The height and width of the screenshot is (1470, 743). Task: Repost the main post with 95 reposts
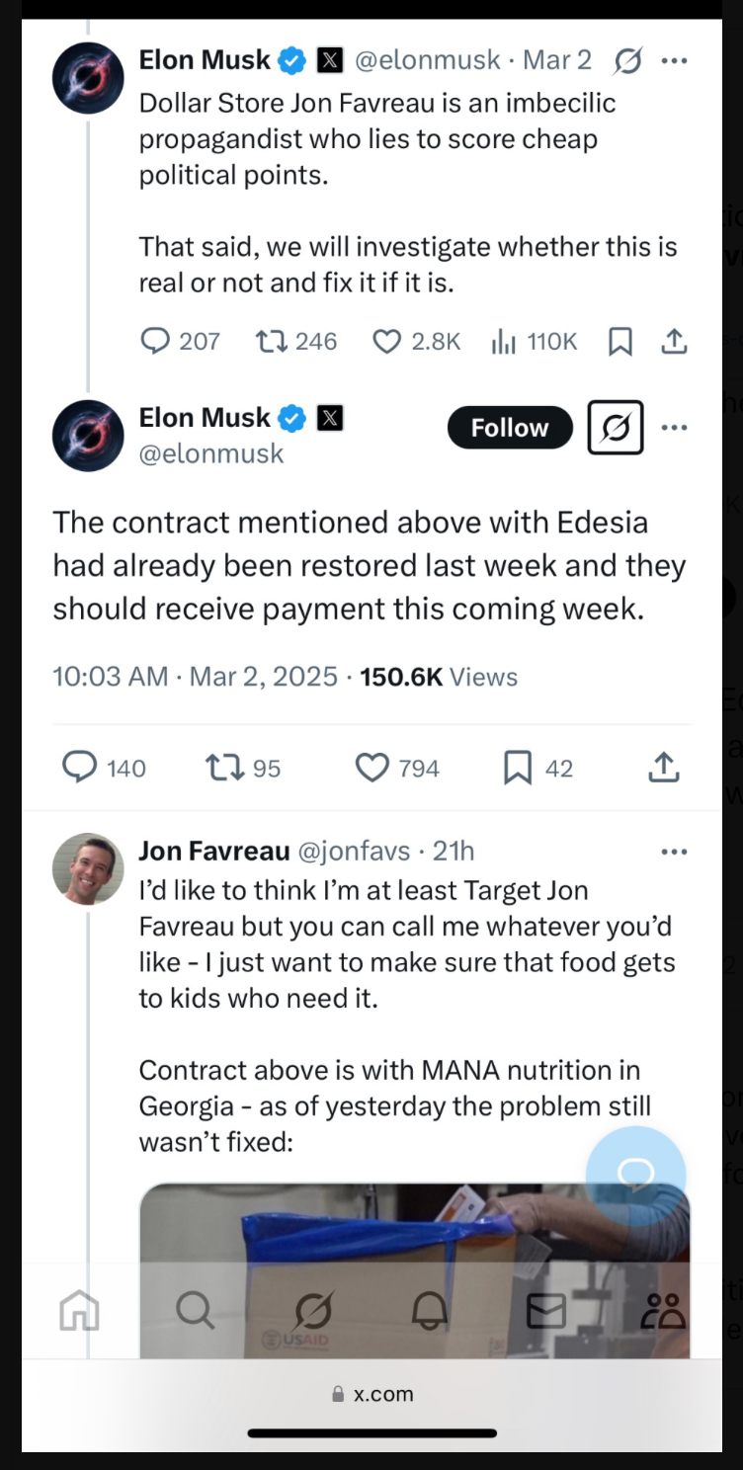click(243, 768)
